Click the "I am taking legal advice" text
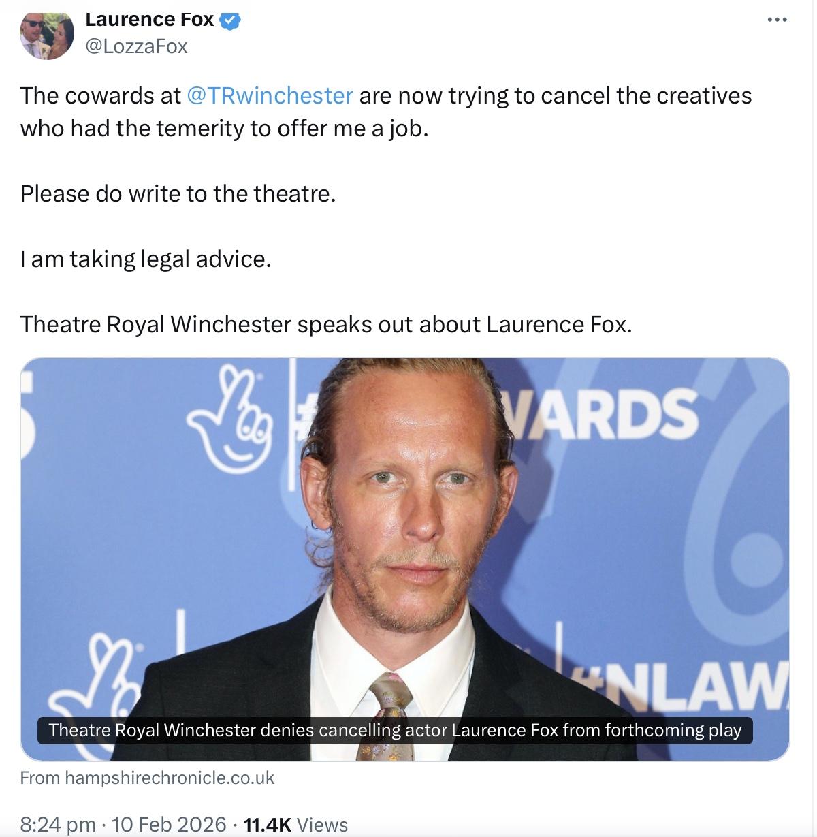 click(x=146, y=259)
